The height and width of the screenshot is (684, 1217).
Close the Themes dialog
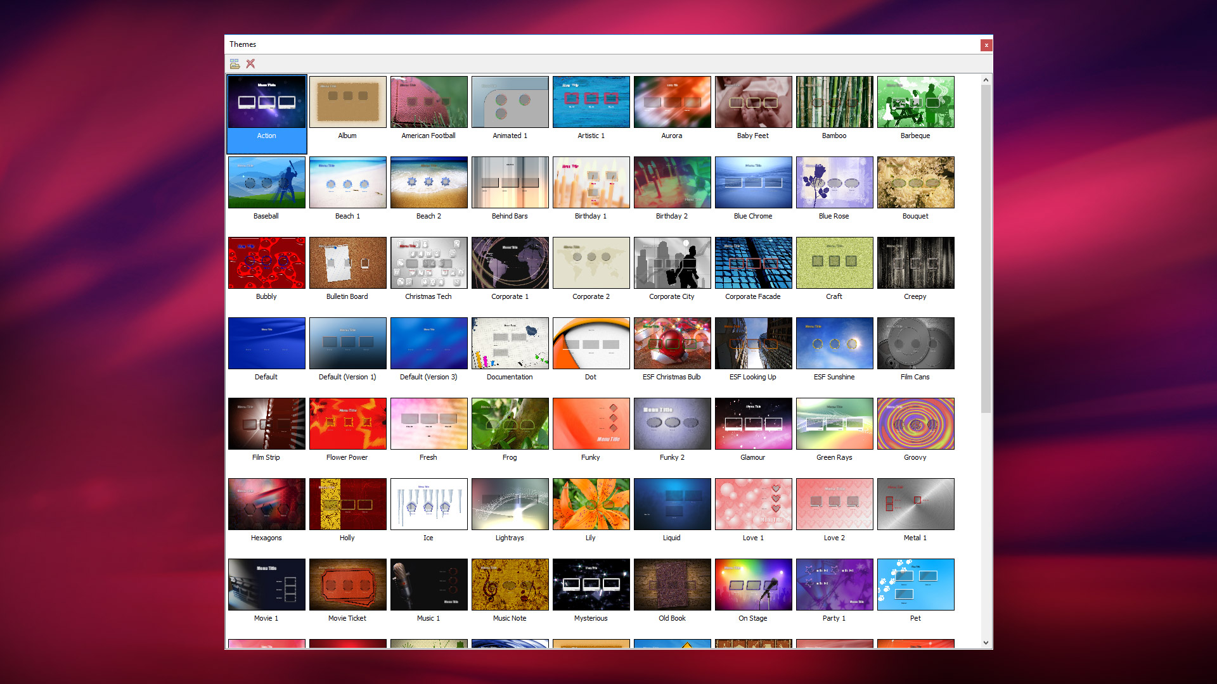[x=986, y=45]
